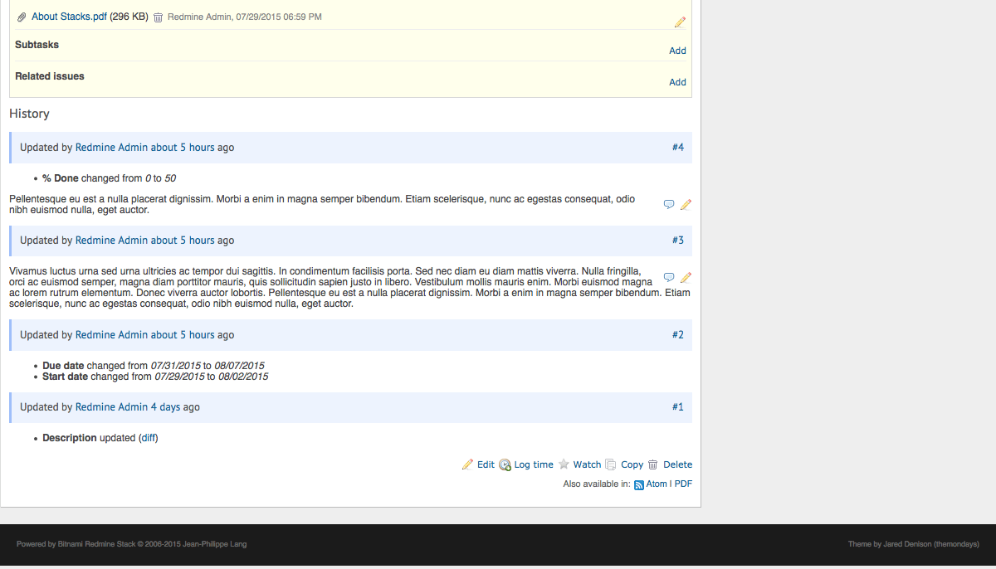Open the About Stacks.pdf attachment
The width and height of the screenshot is (996, 569).
click(x=69, y=17)
